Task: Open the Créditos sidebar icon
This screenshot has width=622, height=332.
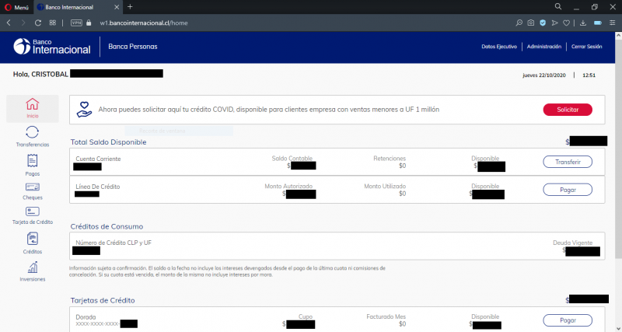Action: tap(32, 242)
